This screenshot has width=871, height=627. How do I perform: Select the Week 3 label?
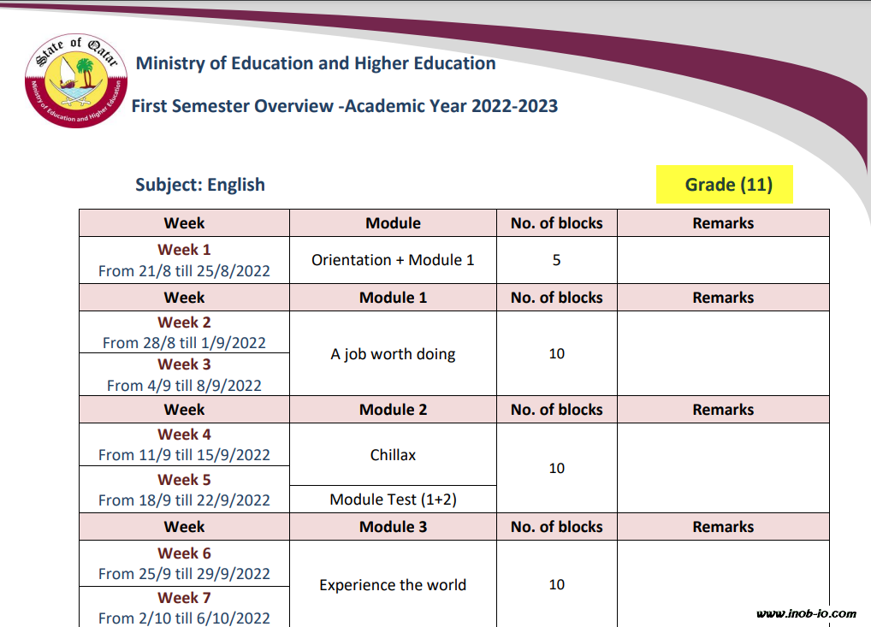(x=184, y=364)
